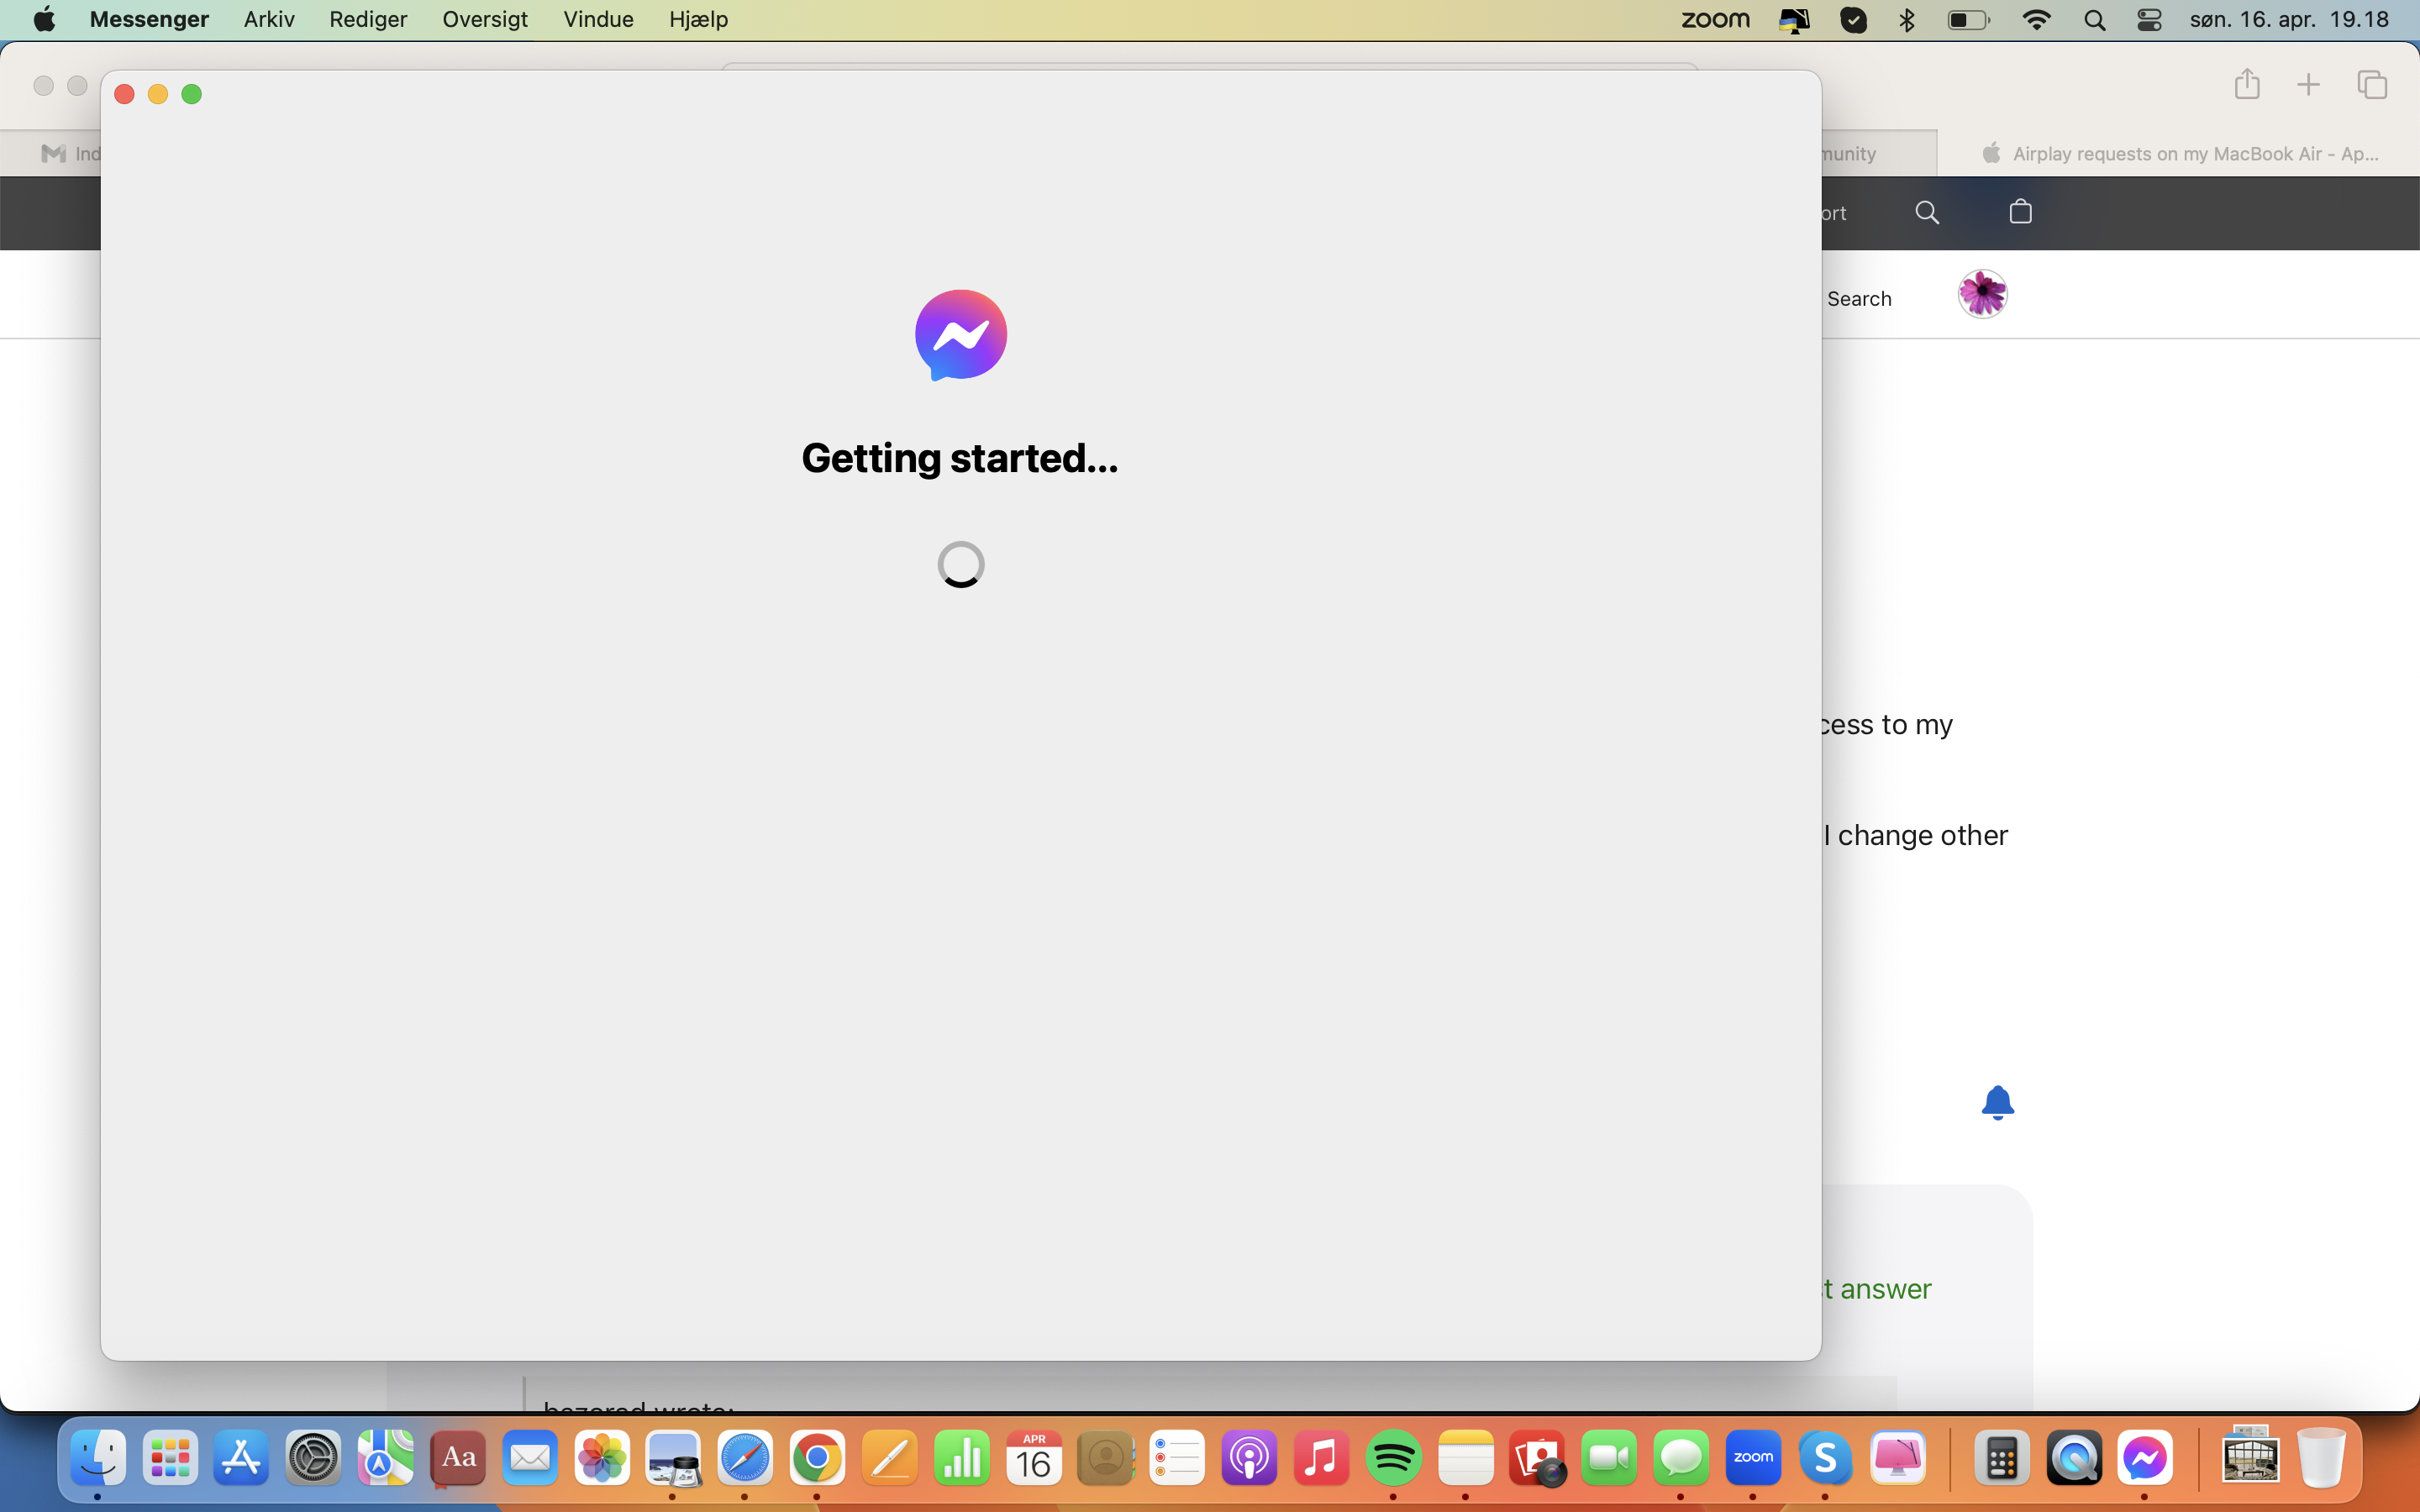Switch to Airplay requests MacBook Air tab
The width and height of the screenshot is (2420, 1512).
tap(2180, 153)
